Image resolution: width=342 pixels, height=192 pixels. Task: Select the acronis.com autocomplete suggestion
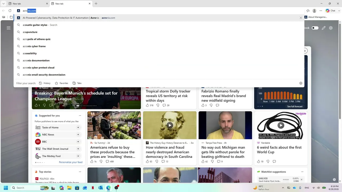click(159, 18)
